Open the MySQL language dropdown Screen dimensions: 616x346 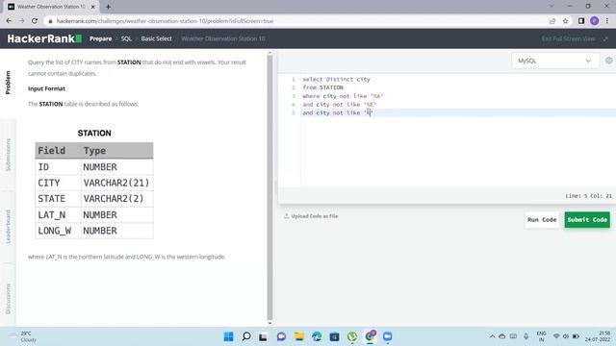554,61
